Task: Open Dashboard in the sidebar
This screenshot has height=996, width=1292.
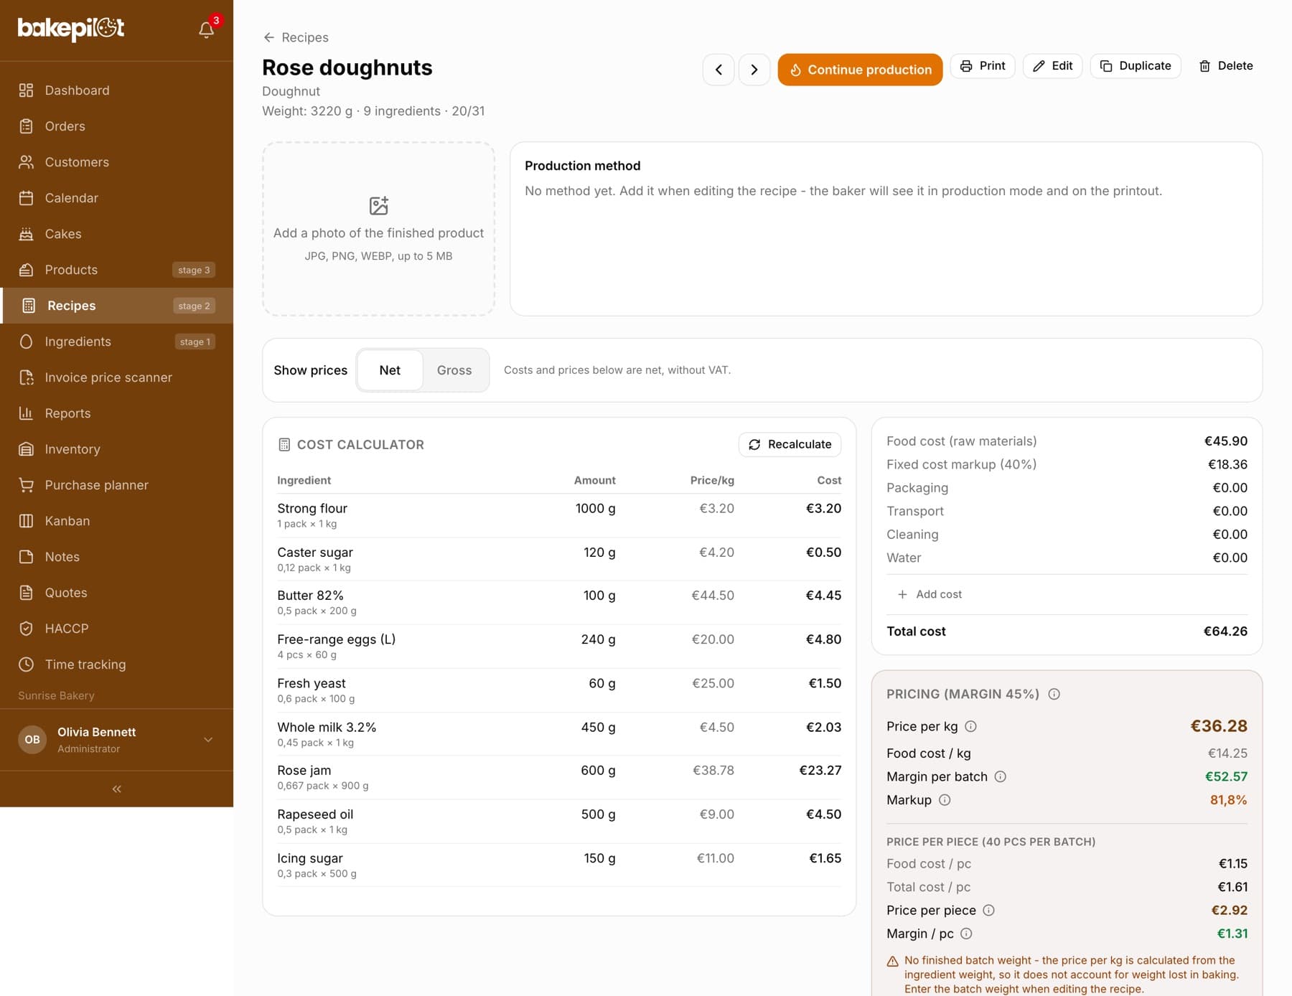Action: tap(116, 90)
